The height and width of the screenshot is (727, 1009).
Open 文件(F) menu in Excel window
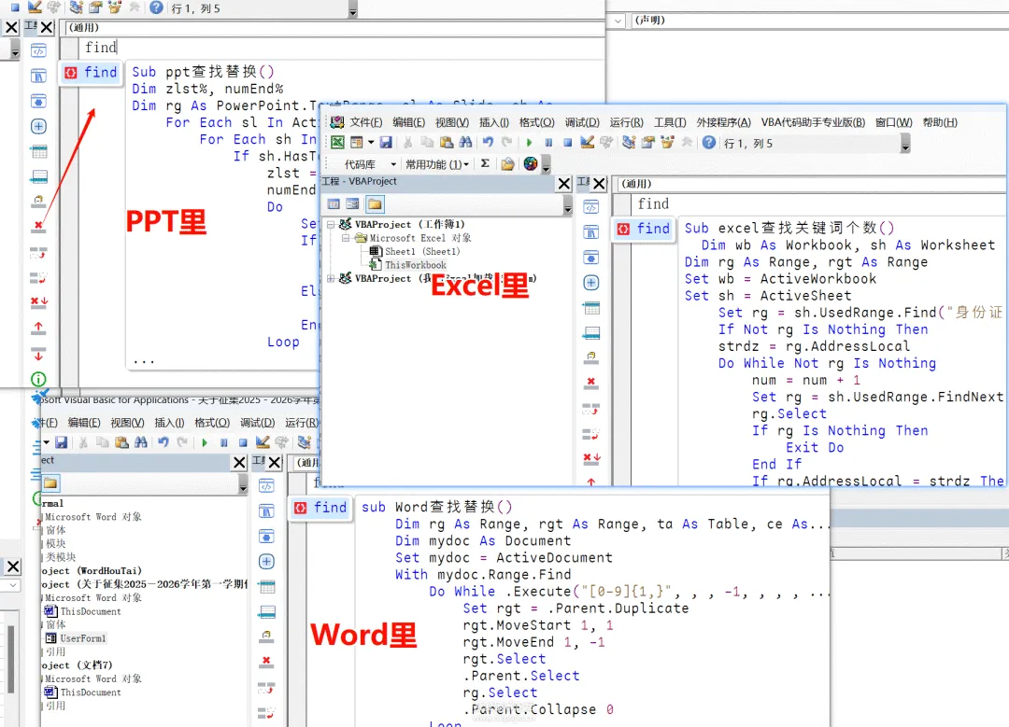pyautogui.click(x=366, y=122)
